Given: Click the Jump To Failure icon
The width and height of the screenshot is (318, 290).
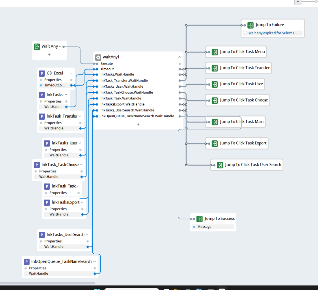Looking at the screenshot, I should [250, 25].
